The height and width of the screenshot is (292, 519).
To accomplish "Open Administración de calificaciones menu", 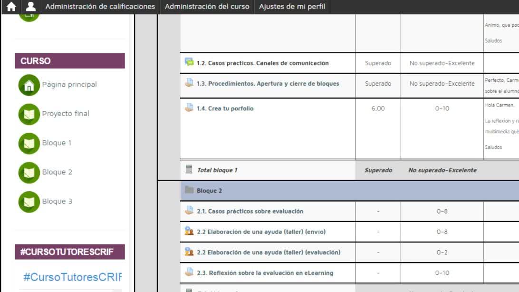I will pos(100,6).
